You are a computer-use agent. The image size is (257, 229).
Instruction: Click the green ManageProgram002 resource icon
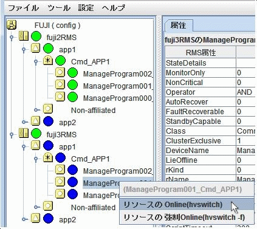60,72
